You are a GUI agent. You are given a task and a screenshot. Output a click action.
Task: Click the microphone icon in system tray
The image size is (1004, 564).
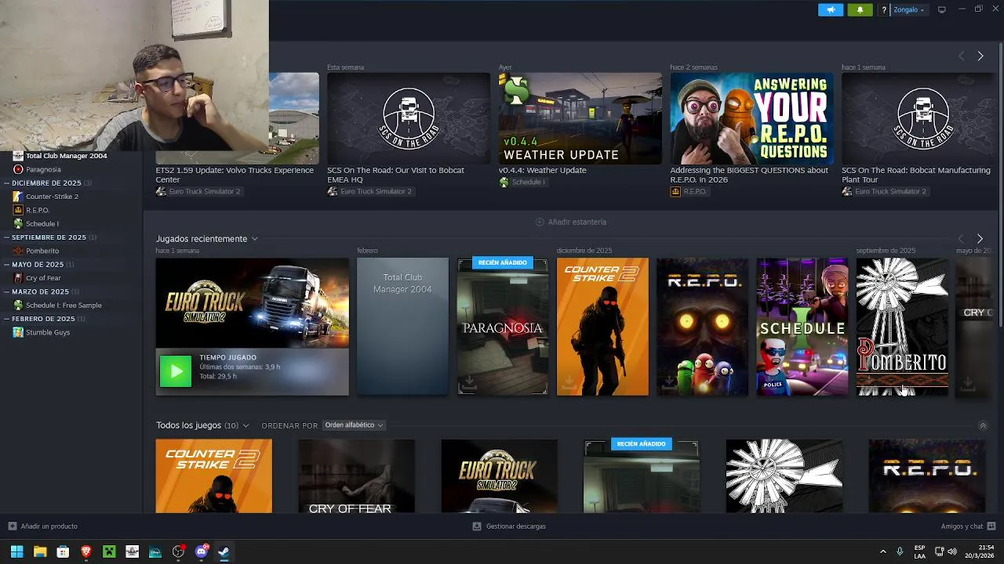pos(900,551)
